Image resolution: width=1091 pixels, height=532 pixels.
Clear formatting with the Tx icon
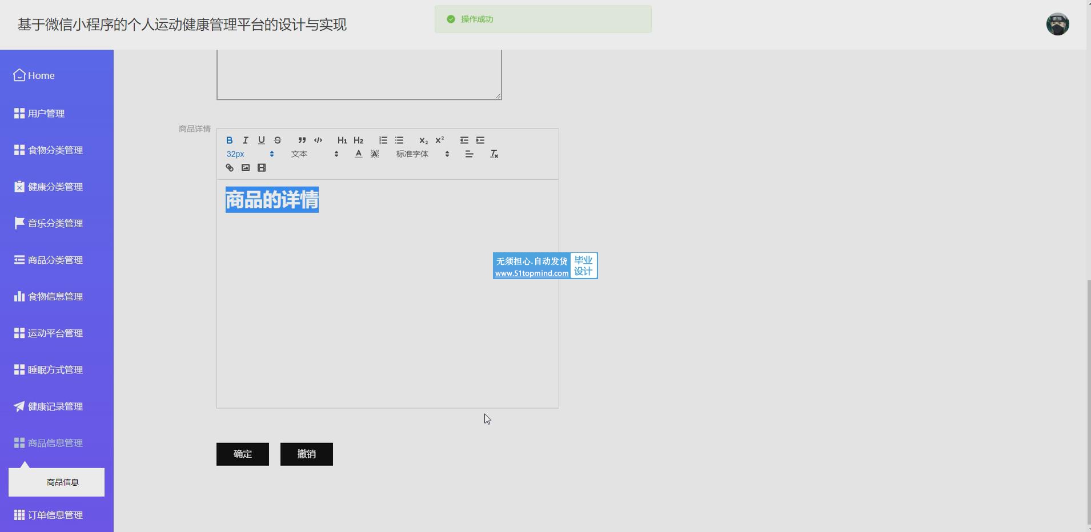tap(495, 154)
